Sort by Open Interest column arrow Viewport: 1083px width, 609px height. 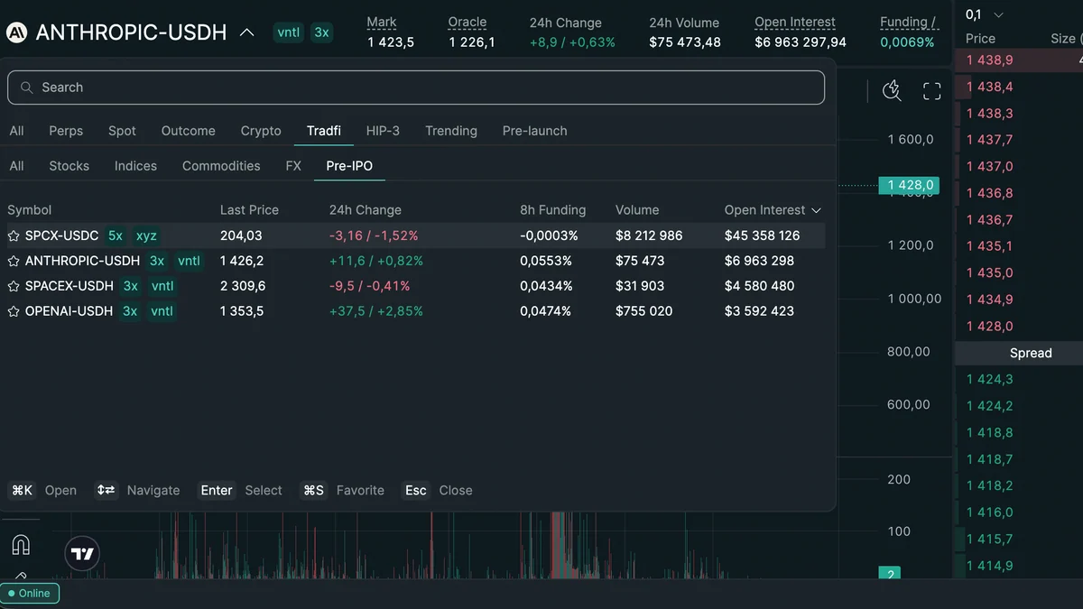(817, 210)
